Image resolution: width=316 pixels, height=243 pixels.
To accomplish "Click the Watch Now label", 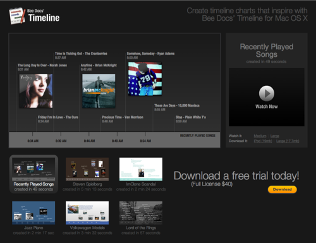I will click(x=267, y=107).
